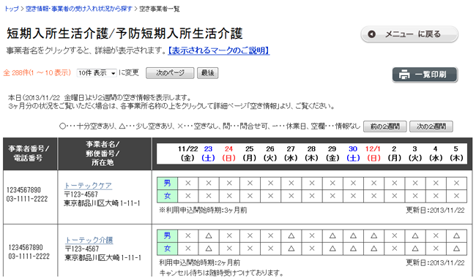Click the 次のページ button
The height and width of the screenshot is (277, 476).
pyautogui.click(x=170, y=73)
